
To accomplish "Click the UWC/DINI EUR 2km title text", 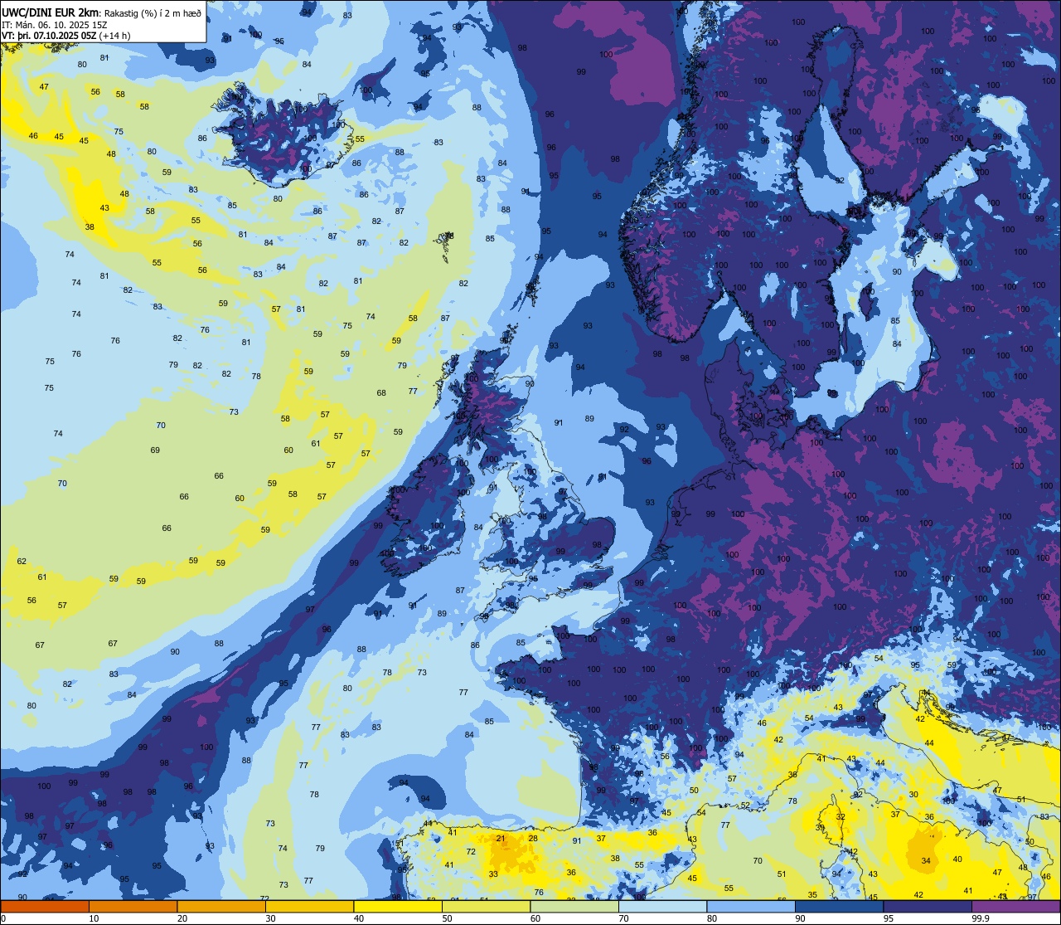I will [51, 12].
